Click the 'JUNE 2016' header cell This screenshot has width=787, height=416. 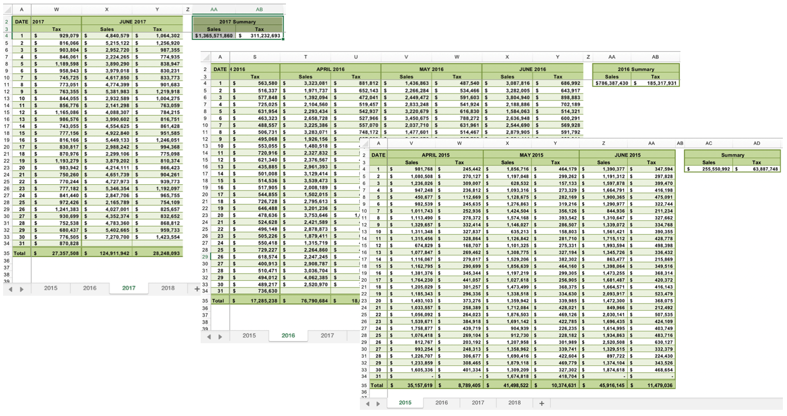[533, 69]
